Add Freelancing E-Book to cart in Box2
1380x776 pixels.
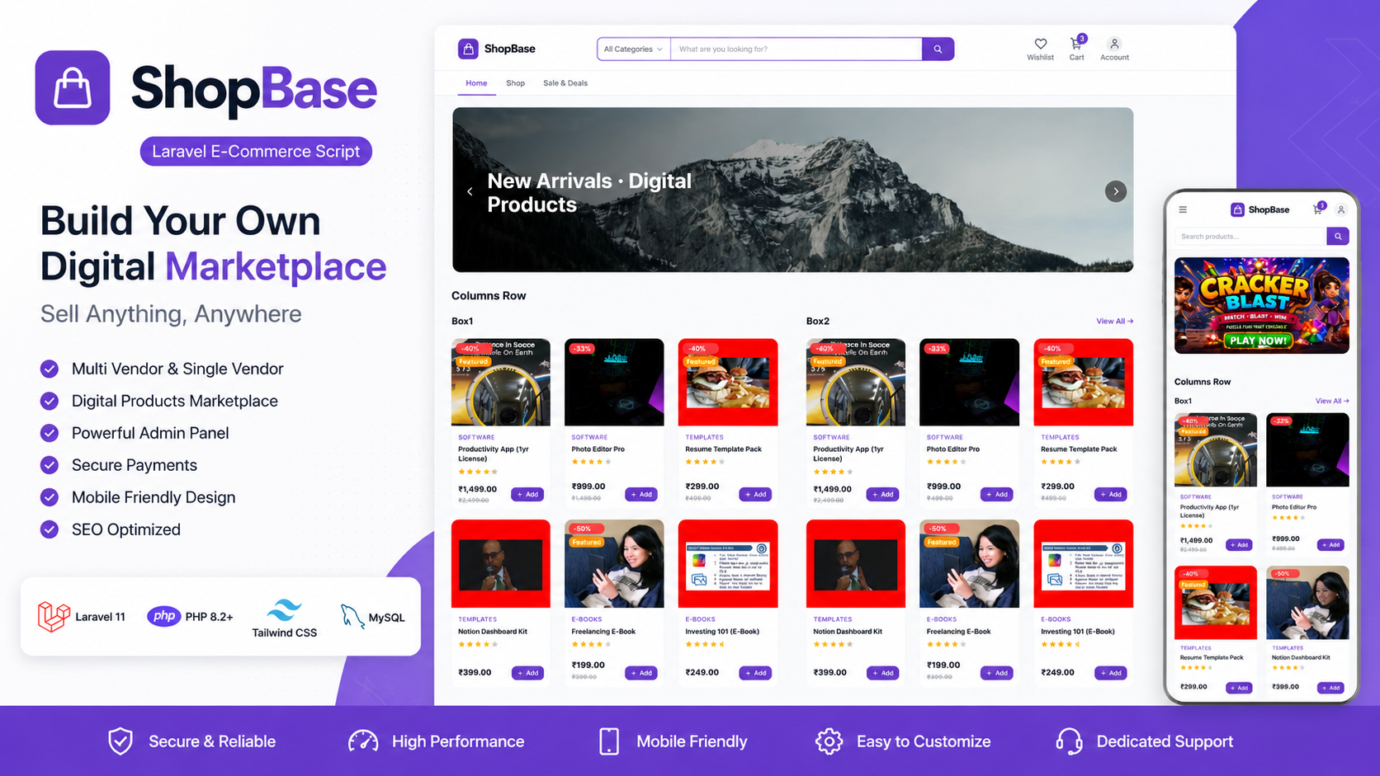click(997, 673)
